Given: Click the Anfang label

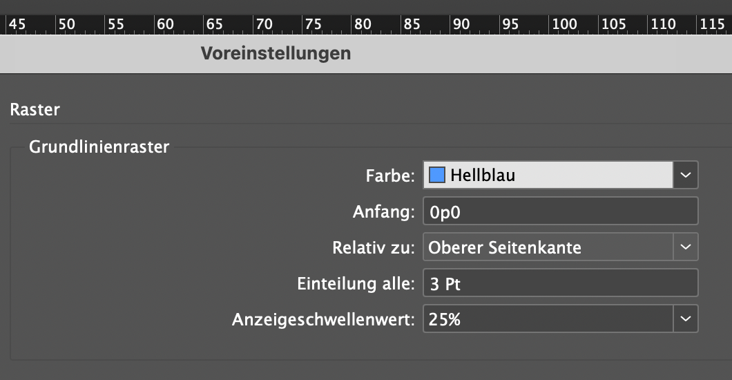Looking at the screenshot, I should pyautogui.click(x=384, y=212).
